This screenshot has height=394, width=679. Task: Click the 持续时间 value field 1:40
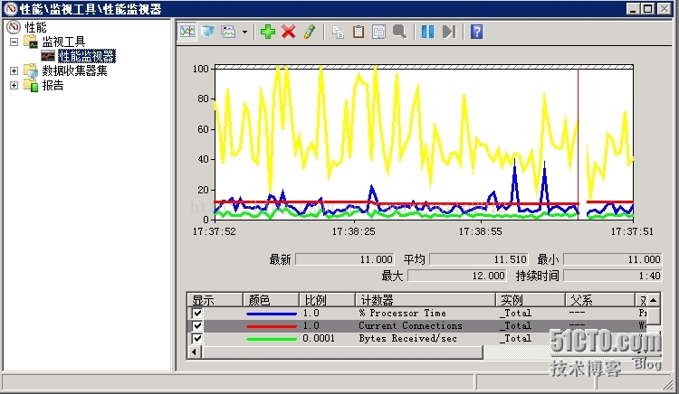click(613, 276)
